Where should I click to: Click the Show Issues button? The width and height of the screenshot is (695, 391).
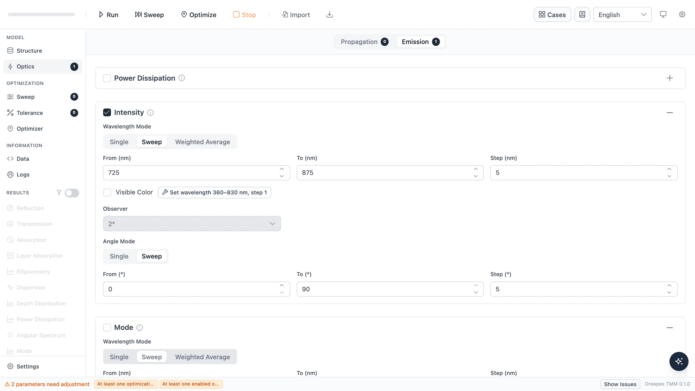click(620, 384)
